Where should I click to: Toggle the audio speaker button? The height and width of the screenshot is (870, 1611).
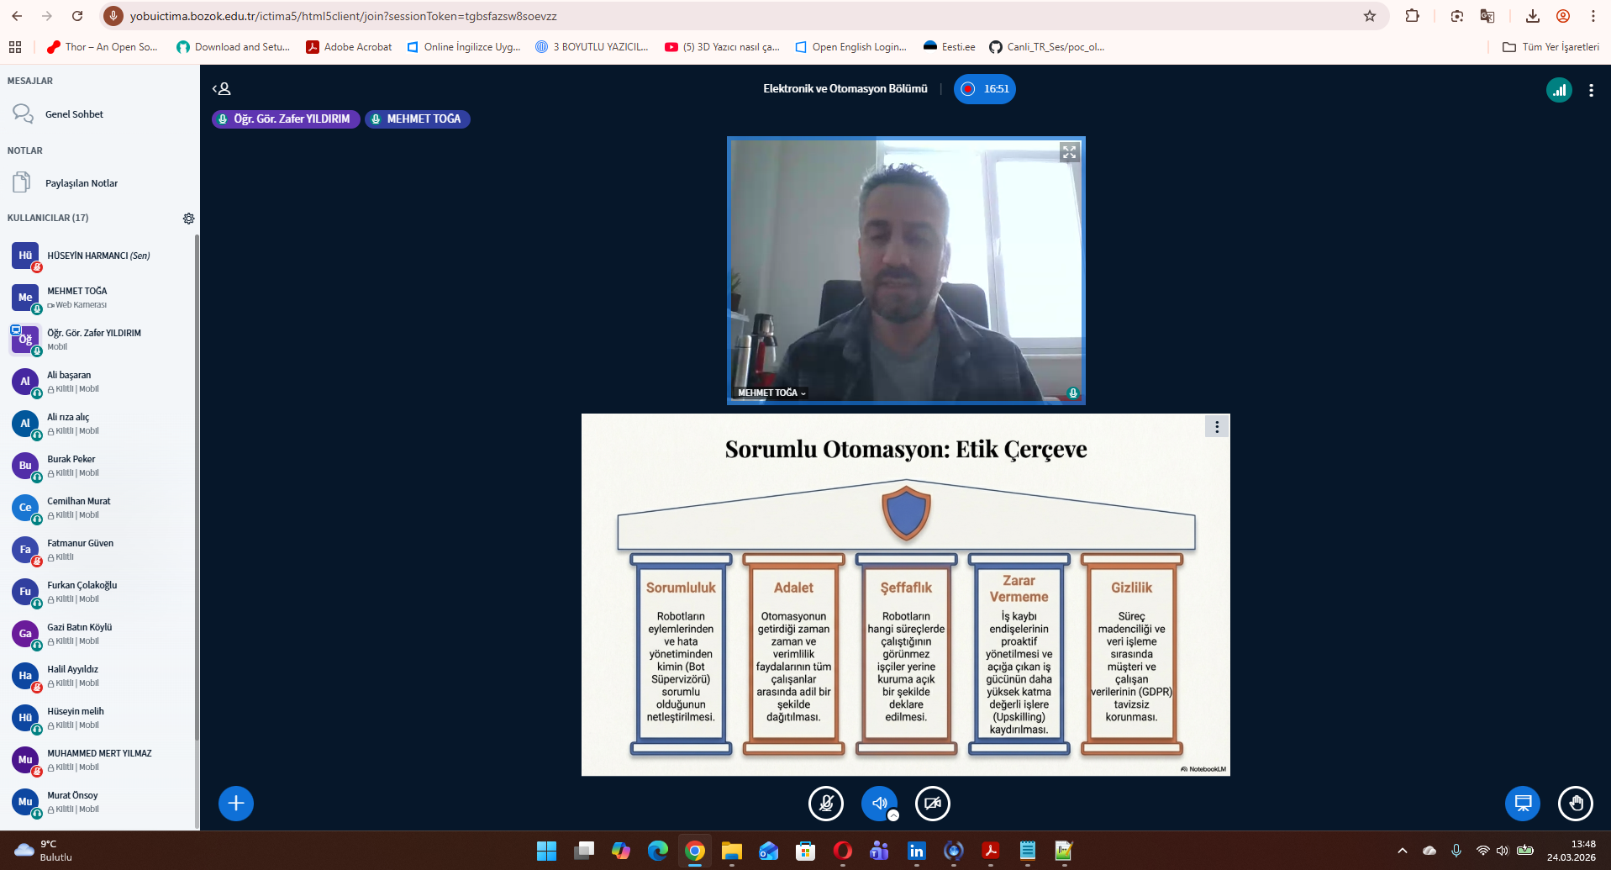pos(879,804)
